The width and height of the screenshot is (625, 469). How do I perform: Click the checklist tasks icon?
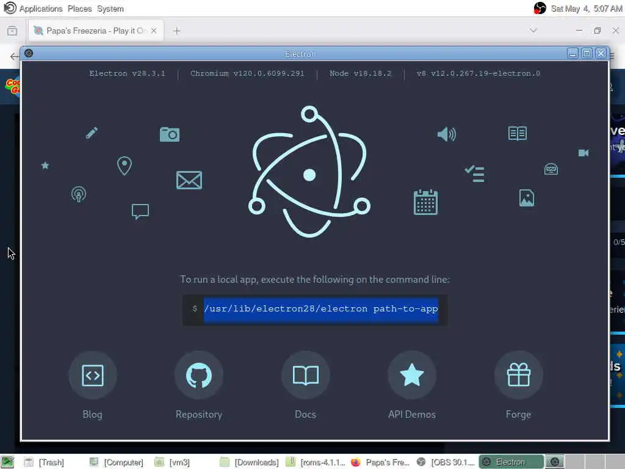tap(474, 174)
